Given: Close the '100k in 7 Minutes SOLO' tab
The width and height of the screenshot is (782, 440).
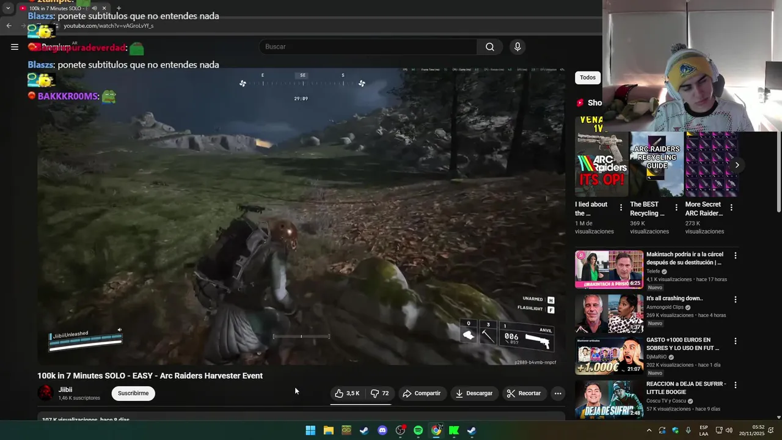Looking at the screenshot, I should click(104, 9).
